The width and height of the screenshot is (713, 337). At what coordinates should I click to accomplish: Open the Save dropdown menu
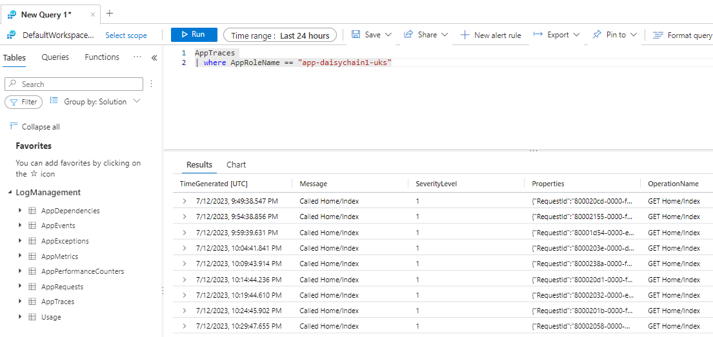coord(372,35)
